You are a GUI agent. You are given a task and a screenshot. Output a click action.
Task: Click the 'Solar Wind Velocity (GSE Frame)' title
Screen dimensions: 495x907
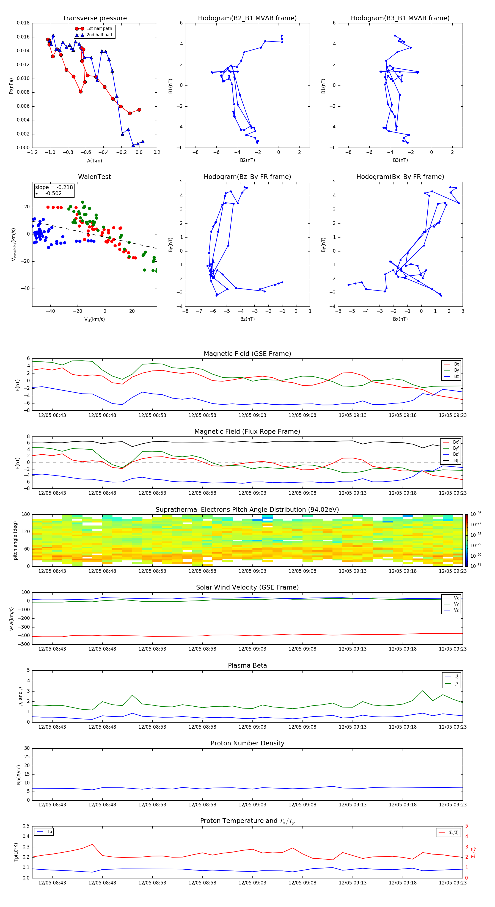247,587
